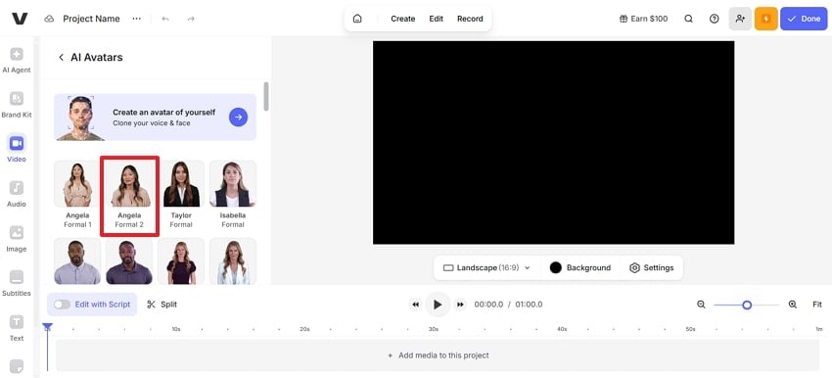832x378 pixels.
Task: Click the Create an avatar of yourself banner text
Action: (164, 113)
